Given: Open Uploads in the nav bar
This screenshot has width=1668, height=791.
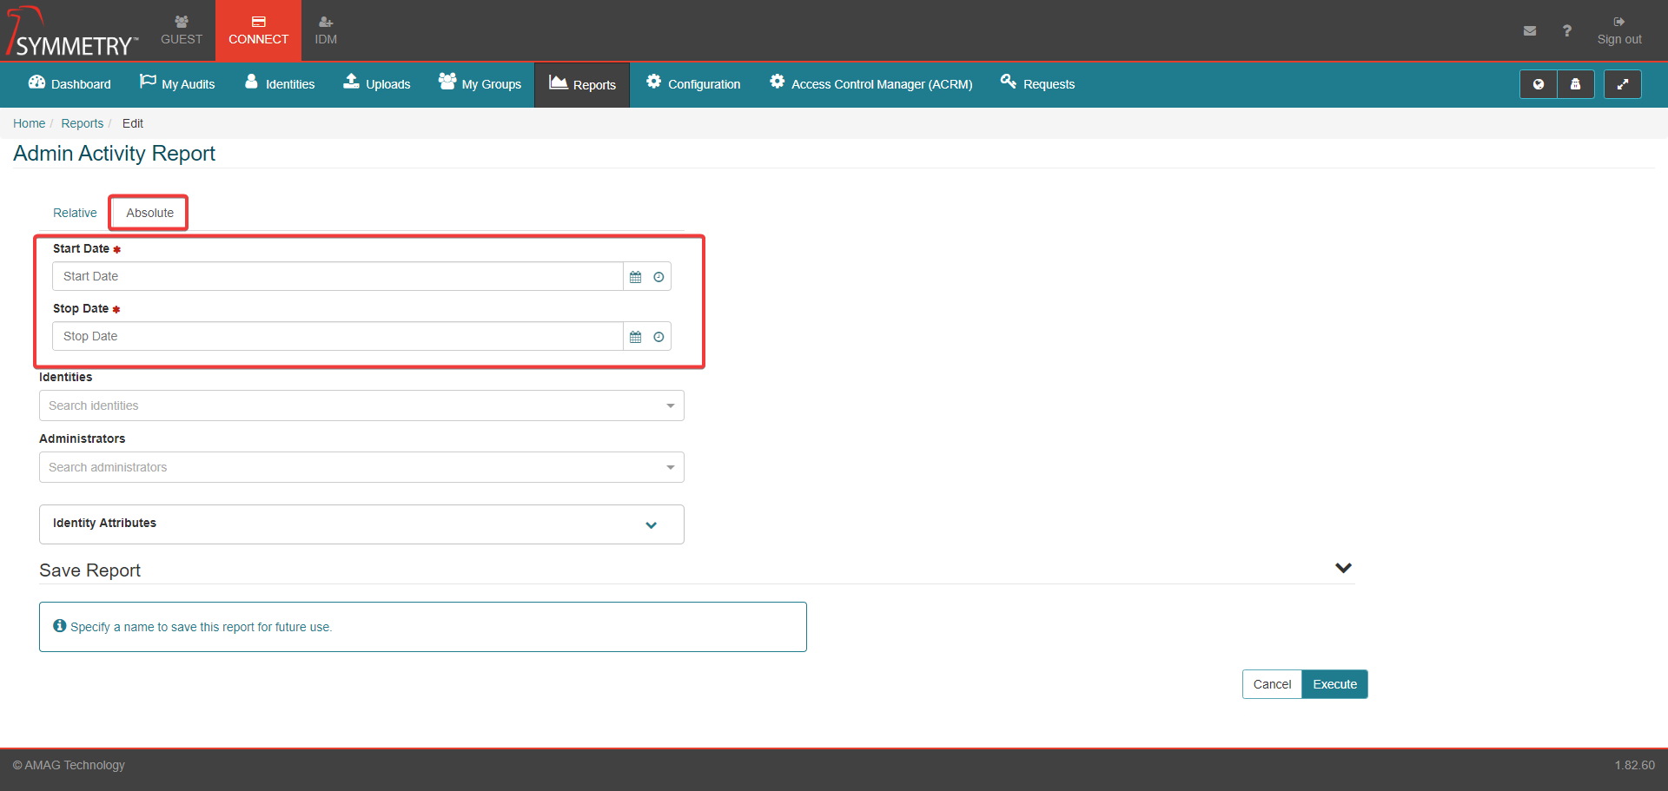Looking at the screenshot, I should [377, 84].
